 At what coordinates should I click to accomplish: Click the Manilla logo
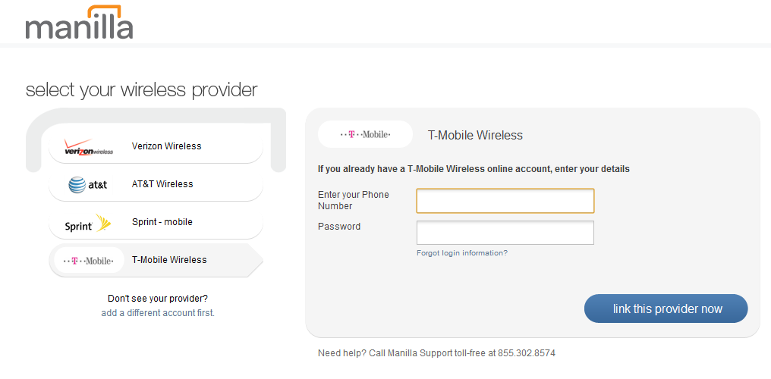(x=79, y=22)
